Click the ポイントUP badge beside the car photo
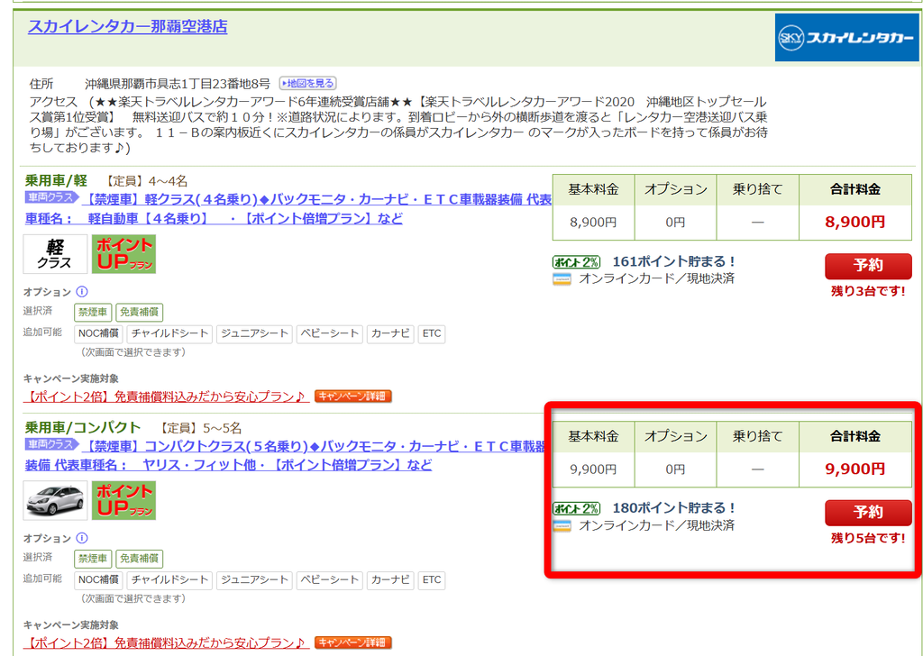923x656 pixels. [123, 500]
